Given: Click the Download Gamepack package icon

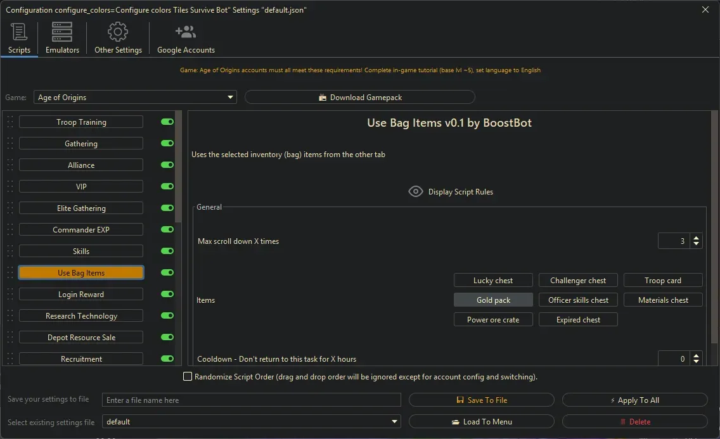Looking at the screenshot, I should coord(323,97).
